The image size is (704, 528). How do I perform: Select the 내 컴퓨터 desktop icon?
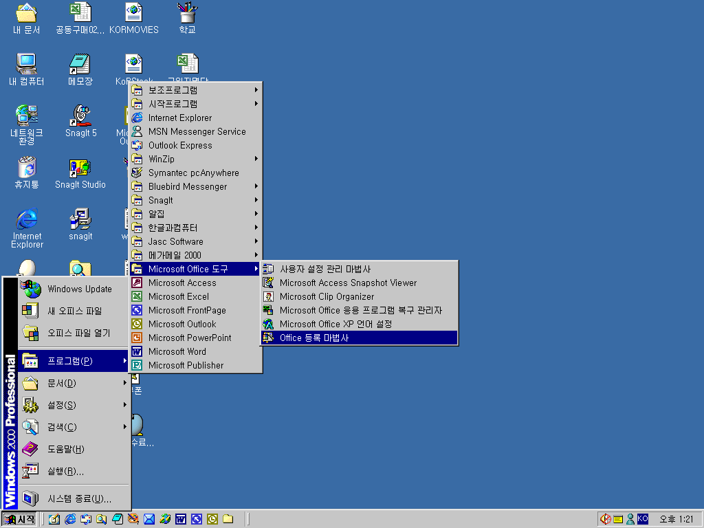point(27,69)
